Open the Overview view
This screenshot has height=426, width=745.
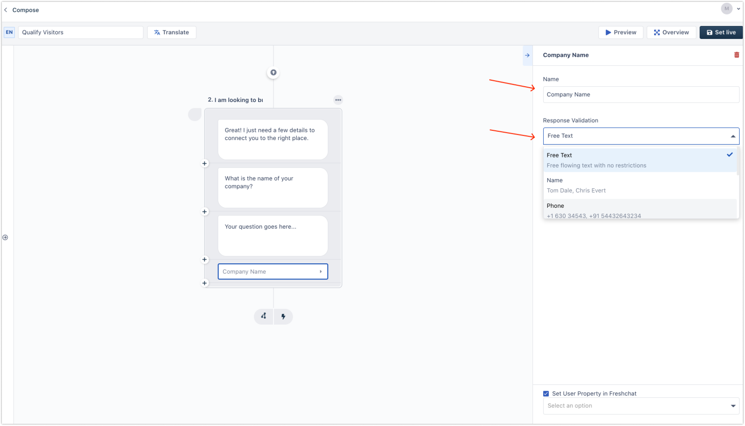(671, 32)
